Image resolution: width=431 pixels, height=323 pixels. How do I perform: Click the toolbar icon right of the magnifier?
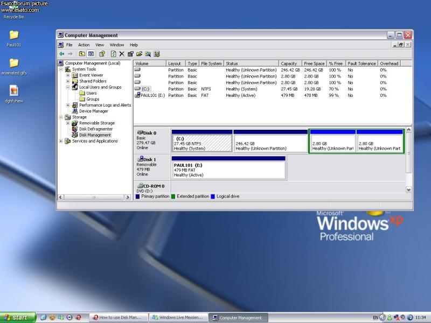coord(157,54)
